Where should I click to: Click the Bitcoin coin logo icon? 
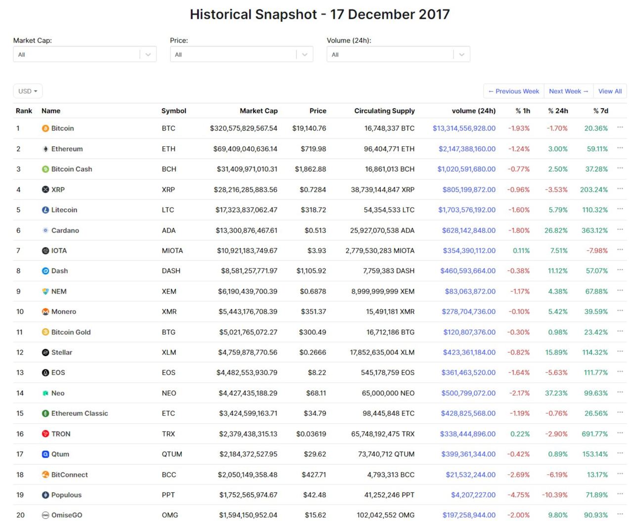(x=45, y=129)
